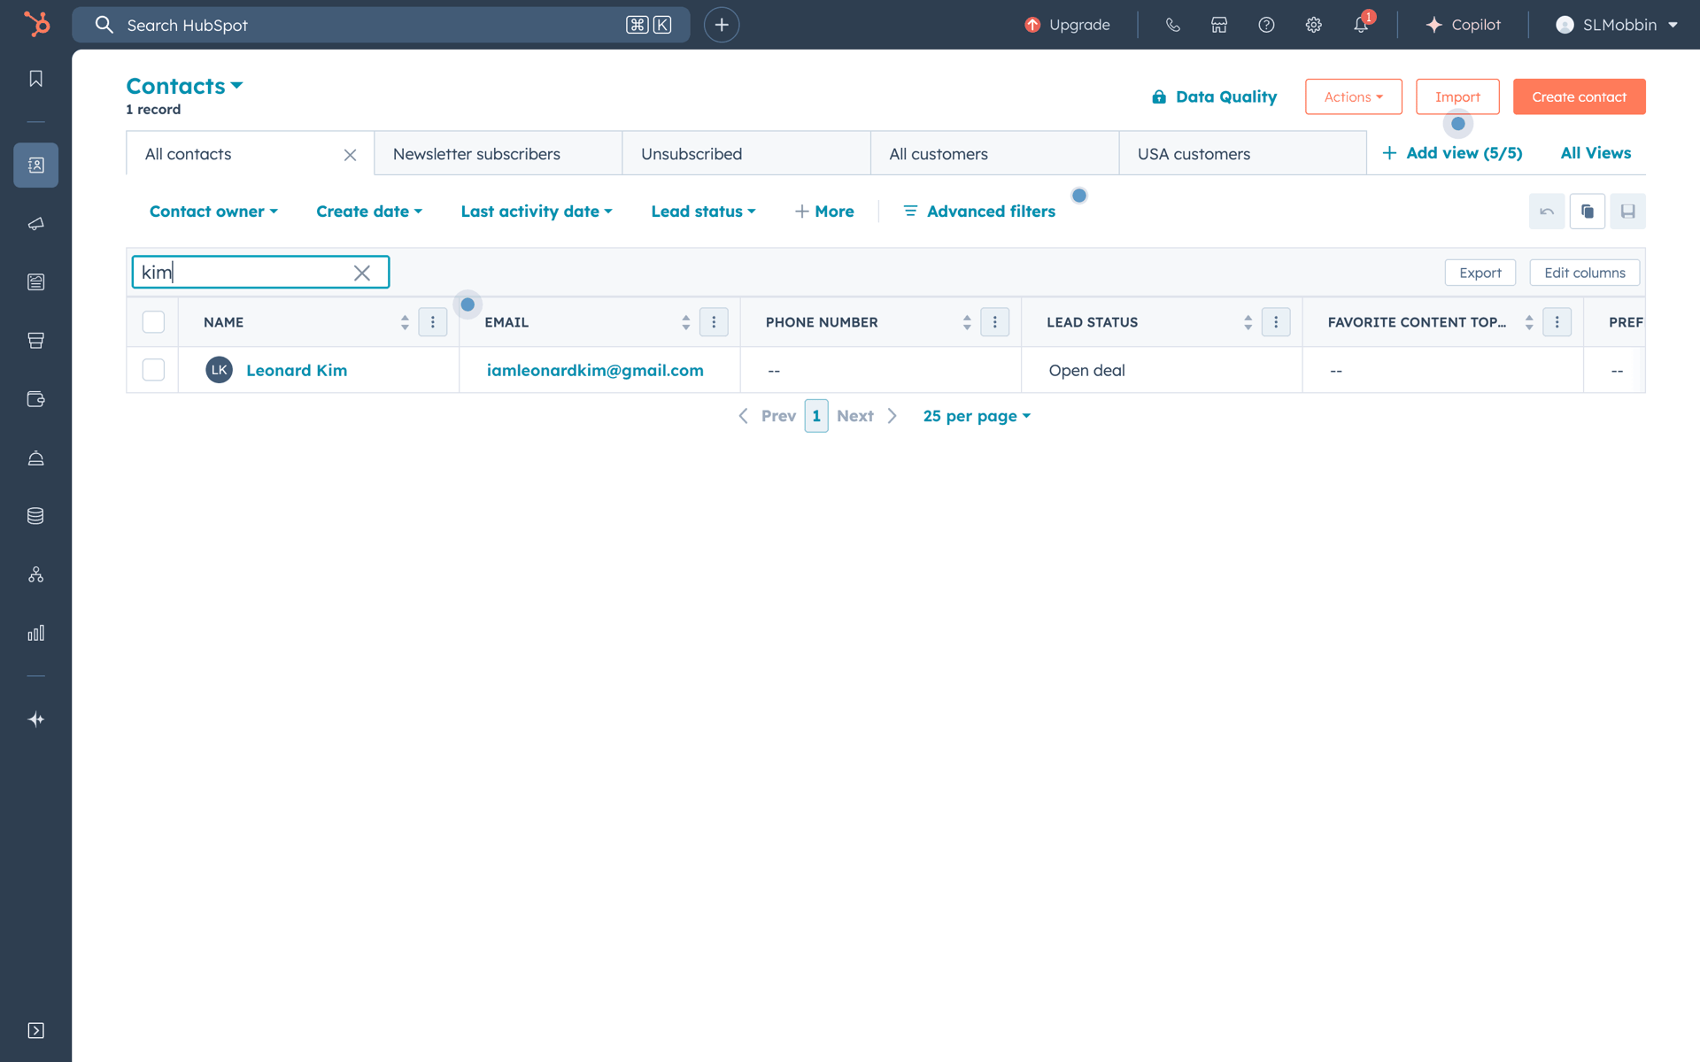Switch to the All customers tab

pos(994,154)
